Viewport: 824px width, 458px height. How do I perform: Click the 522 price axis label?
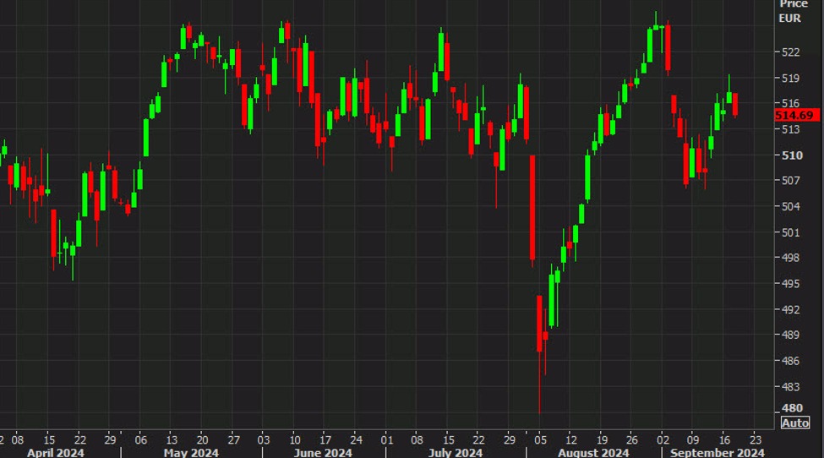coord(790,52)
